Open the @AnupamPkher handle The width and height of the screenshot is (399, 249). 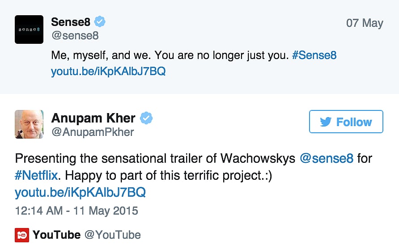92,132
